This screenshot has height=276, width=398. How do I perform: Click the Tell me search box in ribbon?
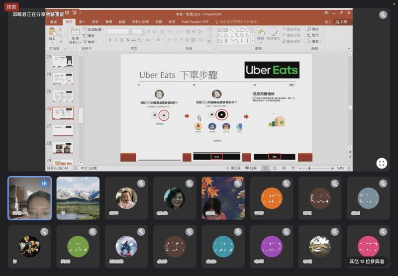pyautogui.click(x=237, y=22)
